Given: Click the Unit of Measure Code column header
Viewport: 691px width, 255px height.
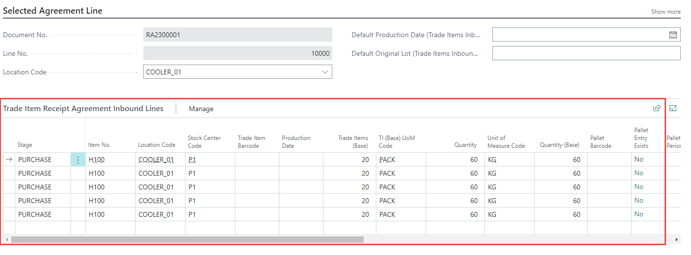Looking at the screenshot, I should (506, 142).
